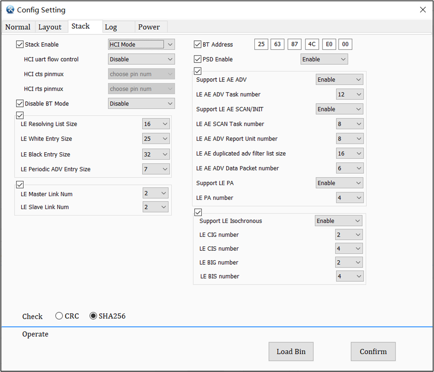
Task: Open the Layout tab
Action: [51, 27]
